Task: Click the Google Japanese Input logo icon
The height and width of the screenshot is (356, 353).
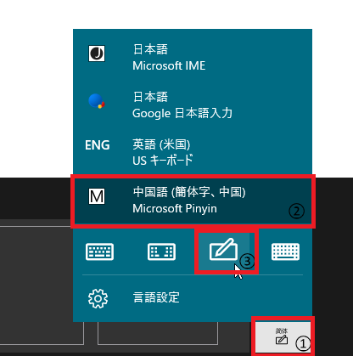Action: [x=97, y=101]
